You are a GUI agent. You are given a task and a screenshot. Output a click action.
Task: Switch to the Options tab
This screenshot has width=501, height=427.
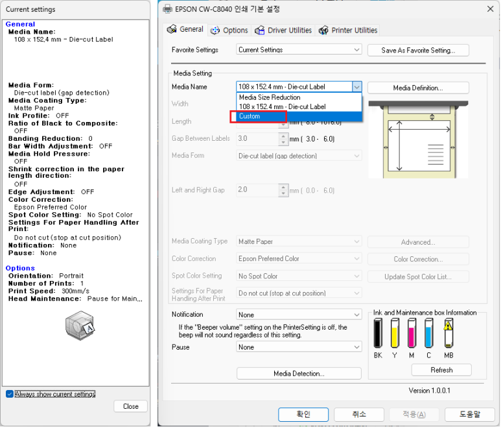(229, 30)
